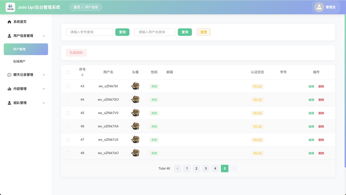Check the box for row 45
This screenshot has width=346, height=195.
pos(68,113)
